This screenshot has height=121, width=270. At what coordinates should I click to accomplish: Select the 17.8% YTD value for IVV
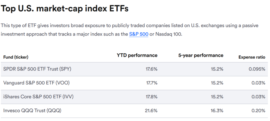click(x=151, y=97)
